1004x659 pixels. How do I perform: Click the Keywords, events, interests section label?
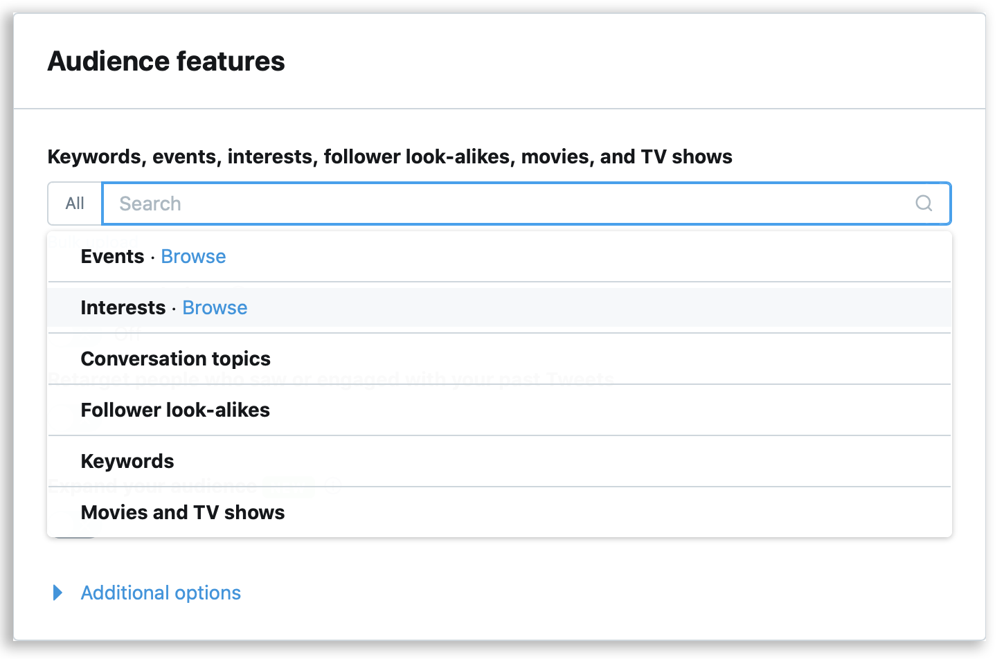pyautogui.click(x=390, y=156)
